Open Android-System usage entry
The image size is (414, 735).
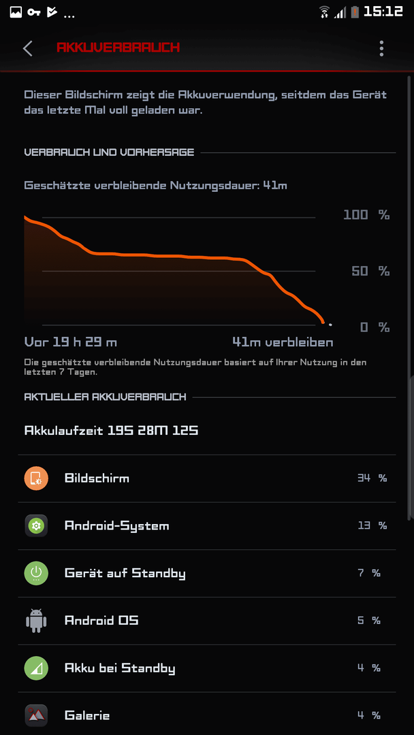(207, 525)
